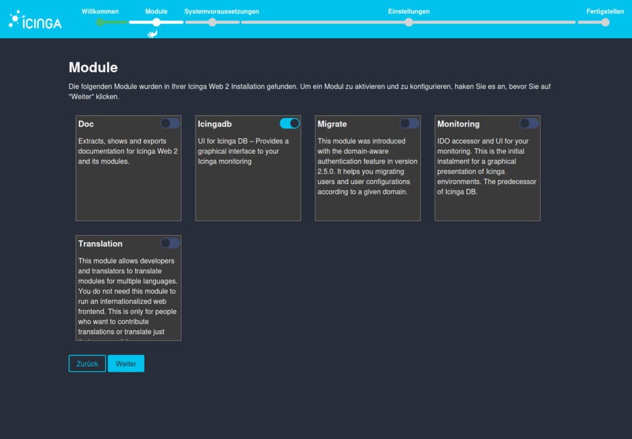The image size is (632, 439).
Task: Disable the Icingadb module toggle
Action: pyautogui.click(x=289, y=123)
